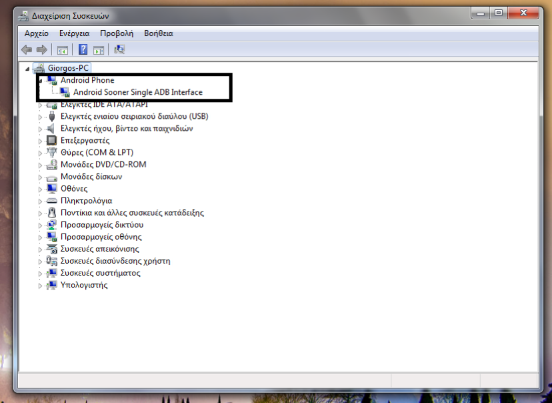Viewport: 552px width, 403px height.
Task: Select the Giorgos-PC tree label
Action: click(x=68, y=67)
